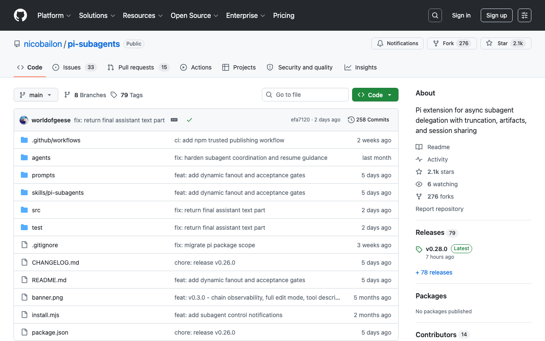
Task: Click Report repository link
Action: click(x=439, y=209)
